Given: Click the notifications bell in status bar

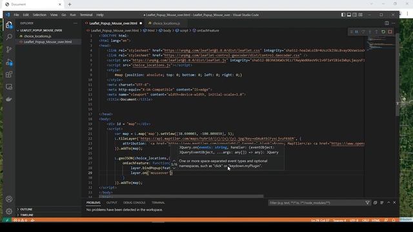Looking at the screenshot, I should pyautogui.click(x=394, y=220).
